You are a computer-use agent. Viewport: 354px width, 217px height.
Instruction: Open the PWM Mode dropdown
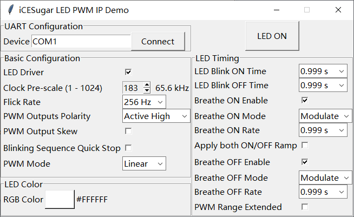point(144,164)
